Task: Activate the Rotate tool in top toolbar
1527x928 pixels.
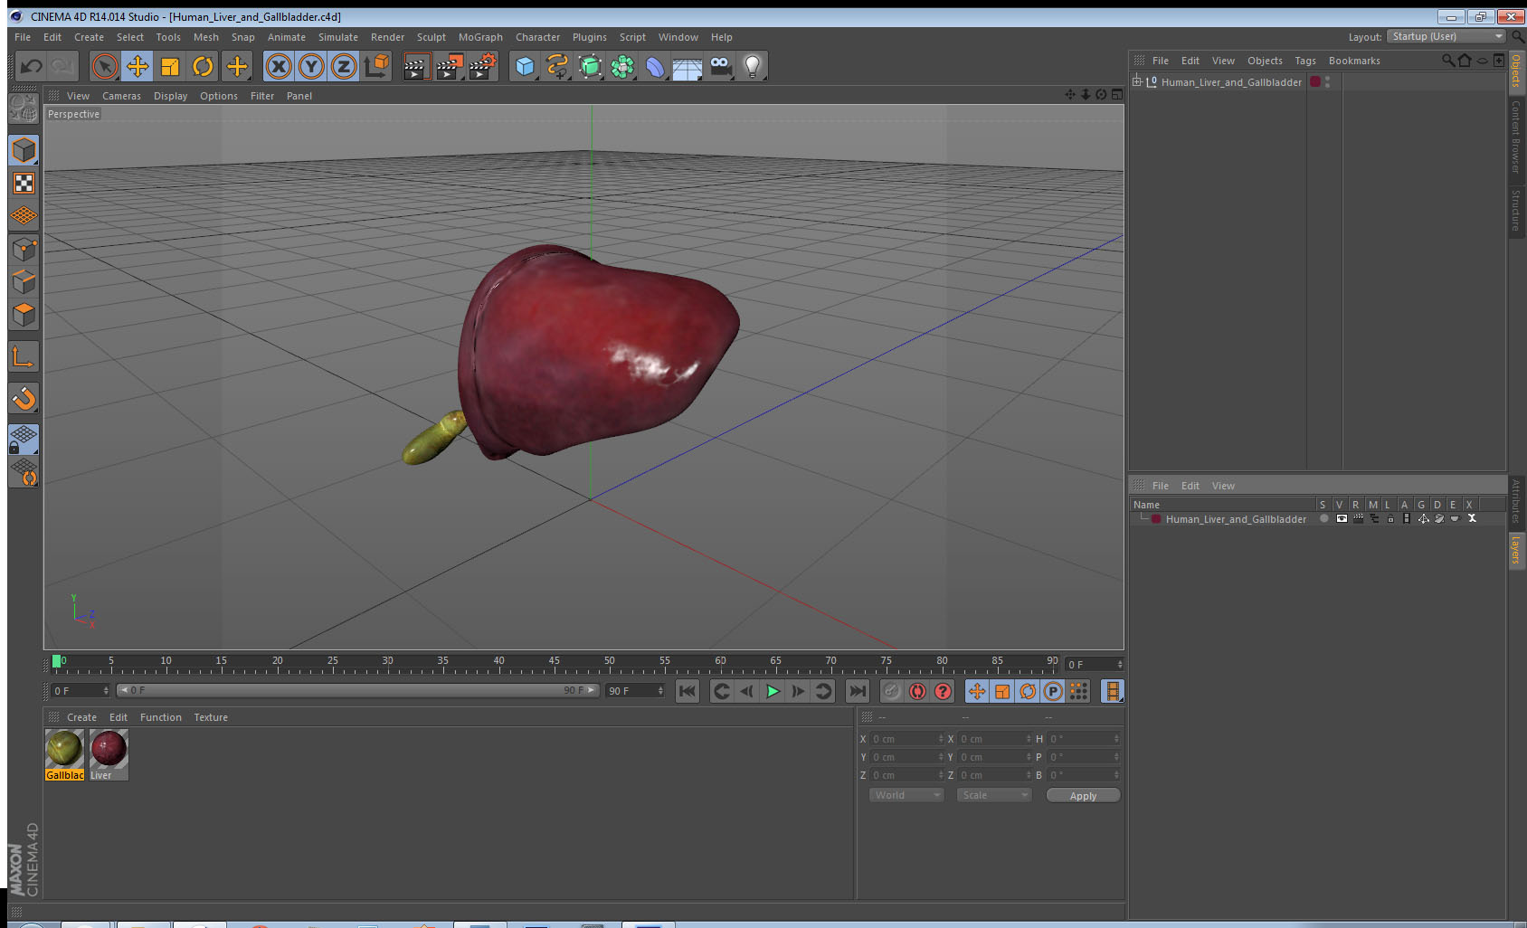Action: tap(204, 66)
